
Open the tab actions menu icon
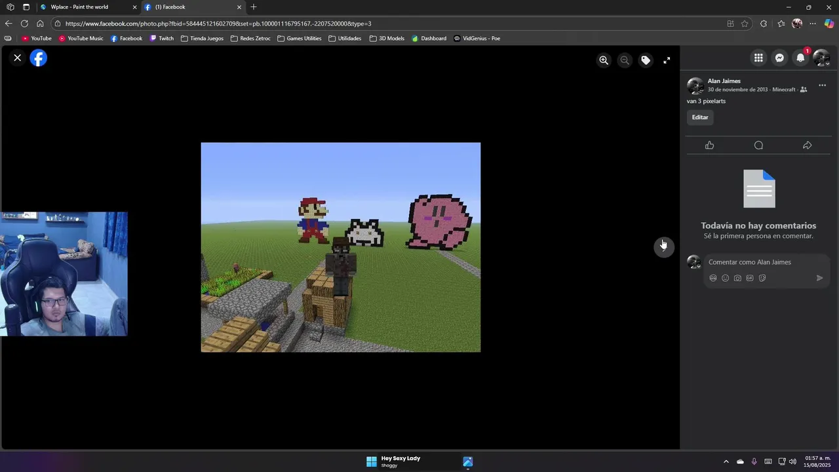click(x=26, y=7)
